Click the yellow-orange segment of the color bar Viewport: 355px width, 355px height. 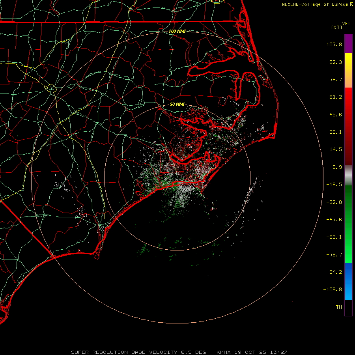click(348, 70)
